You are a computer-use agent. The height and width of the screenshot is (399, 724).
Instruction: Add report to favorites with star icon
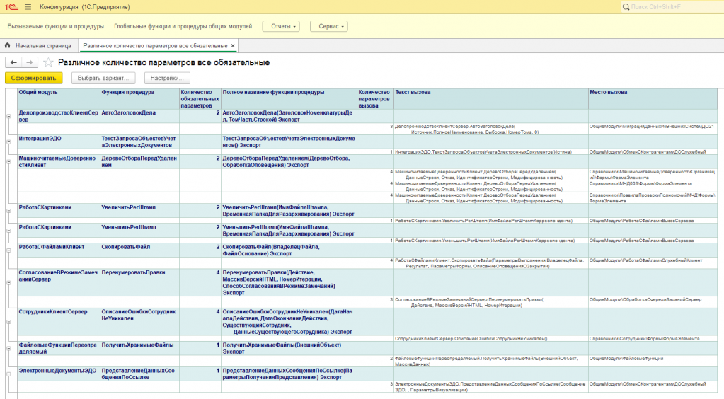click(48, 62)
